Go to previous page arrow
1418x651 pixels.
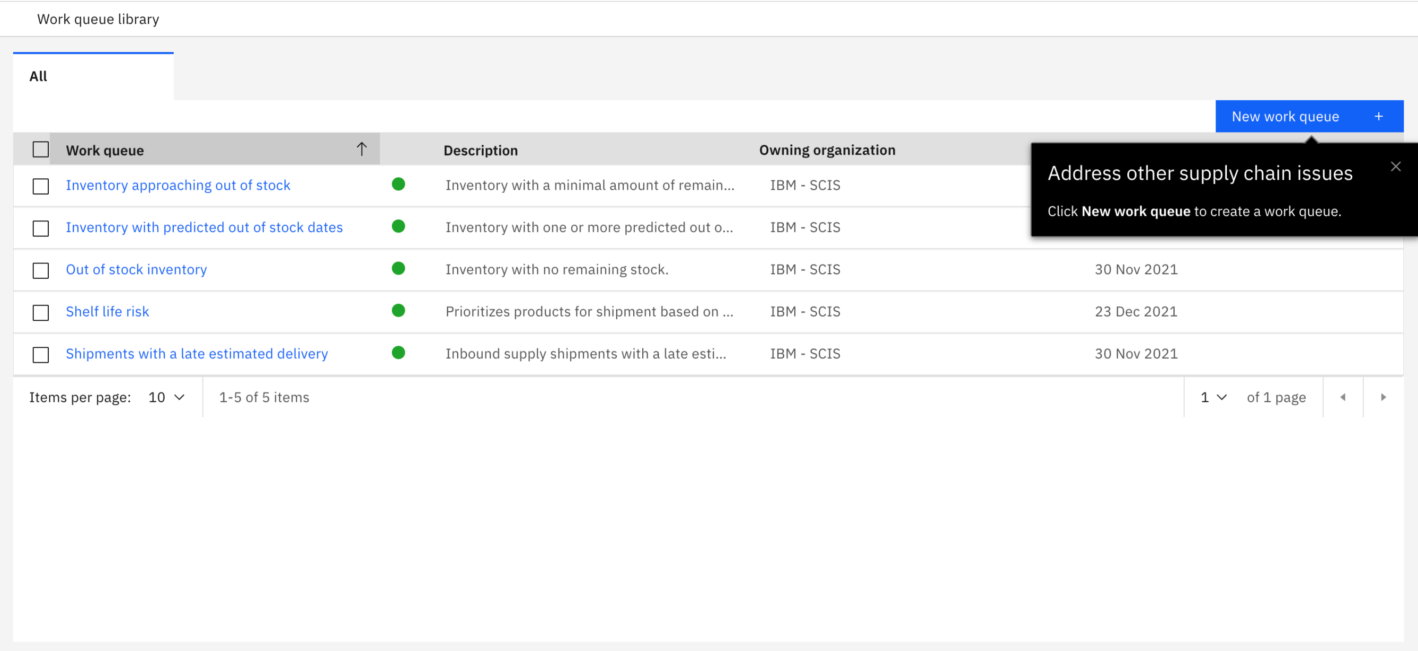point(1342,397)
